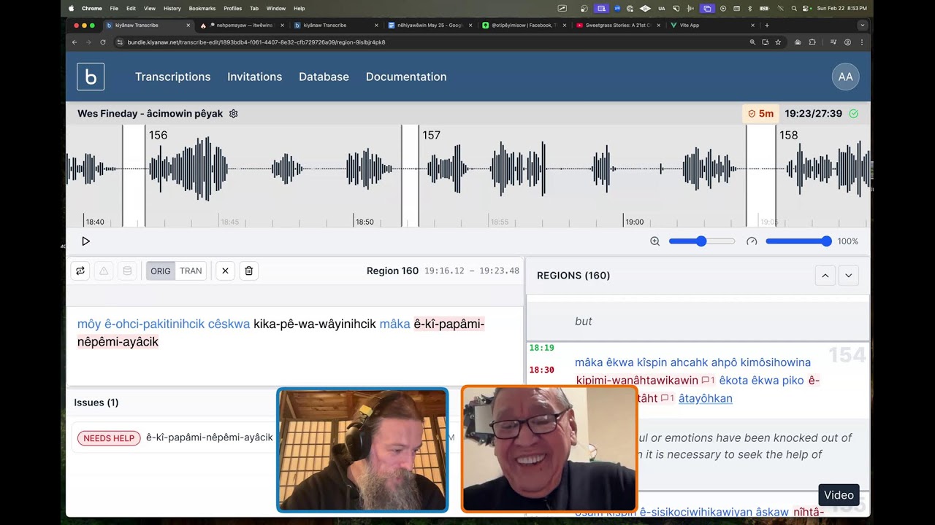Click the X button in region toolbar
935x525 pixels.
coord(225,271)
